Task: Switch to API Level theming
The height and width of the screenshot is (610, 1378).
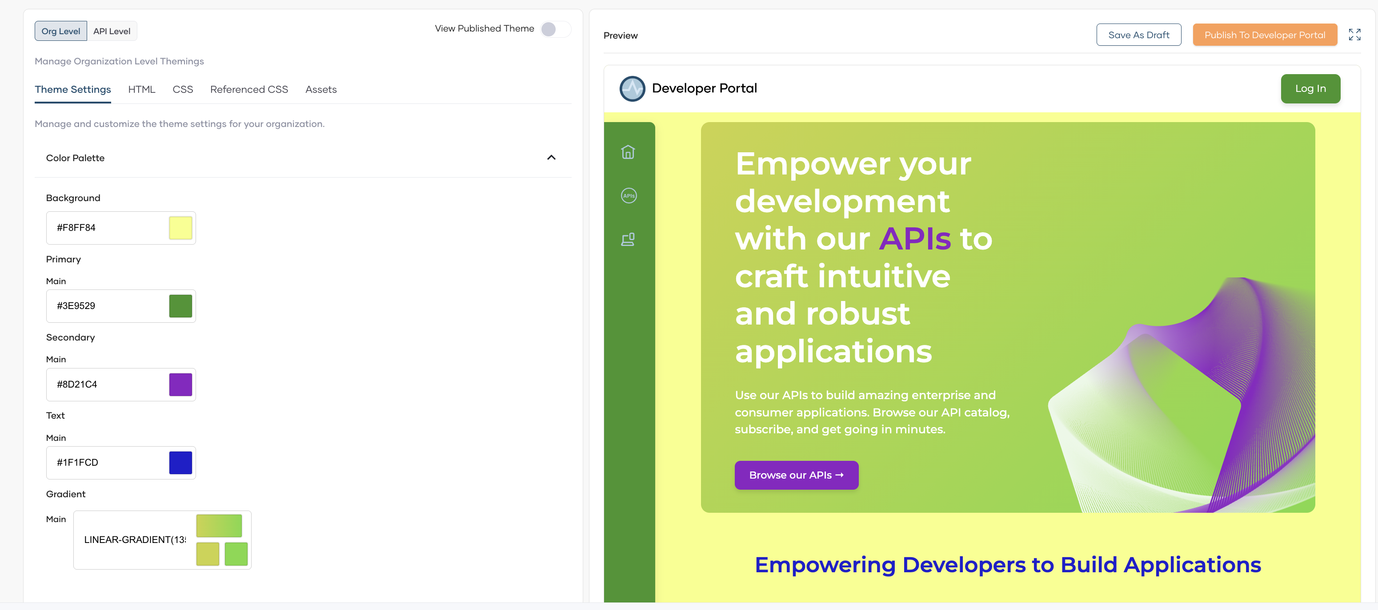Action: 111,31
